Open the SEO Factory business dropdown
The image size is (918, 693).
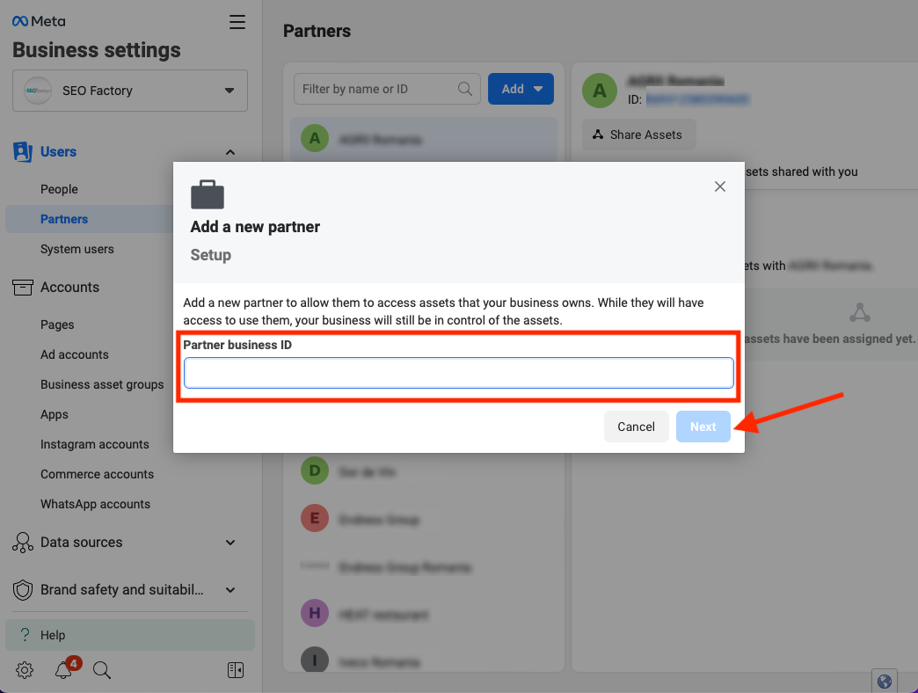pos(130,91)
